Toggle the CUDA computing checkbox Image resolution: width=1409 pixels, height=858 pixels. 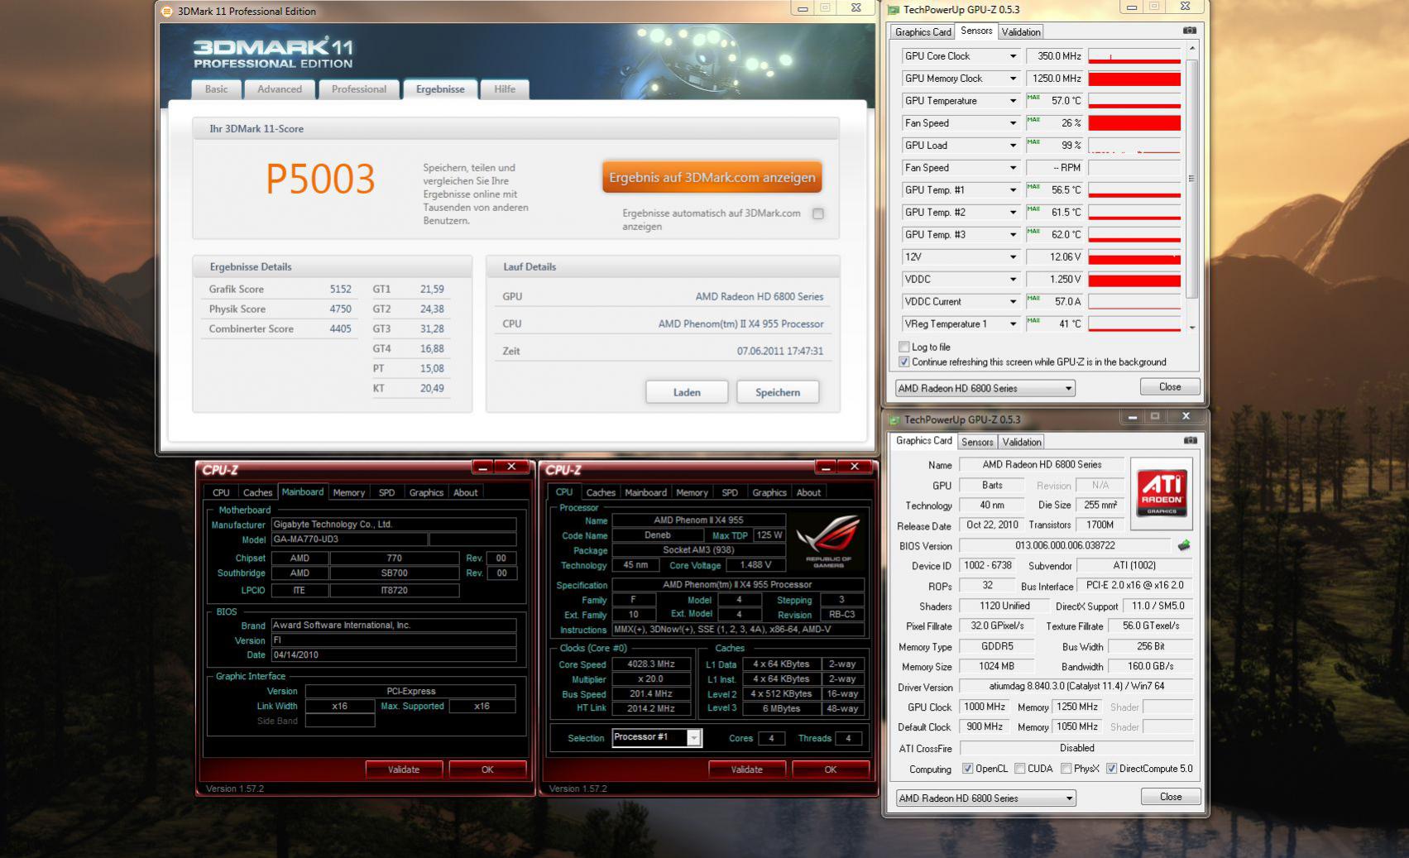tap(1020, 769)
